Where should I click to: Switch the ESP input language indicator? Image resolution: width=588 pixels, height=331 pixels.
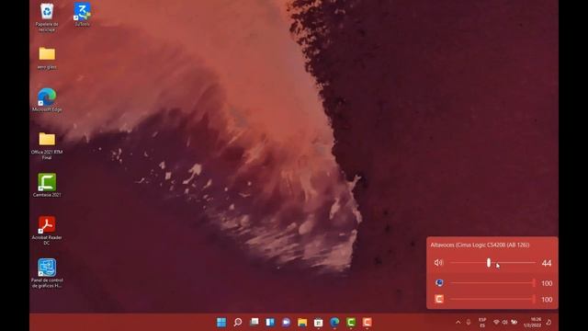click(482, 322)
